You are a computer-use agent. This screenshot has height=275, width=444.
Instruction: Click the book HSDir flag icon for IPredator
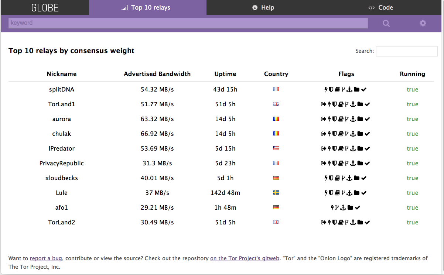[341, 148]
